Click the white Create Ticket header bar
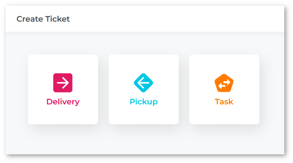Screen dimensions: 293x163 point(175,19)
